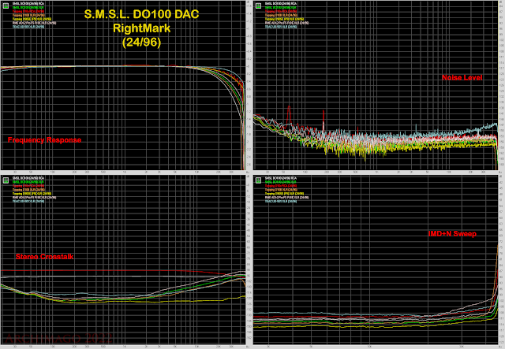Click red Topping RCA legend entry in Stereo Crosstalk panel
Viewport: 505px width, 349px height.
[x=28, y=186]
